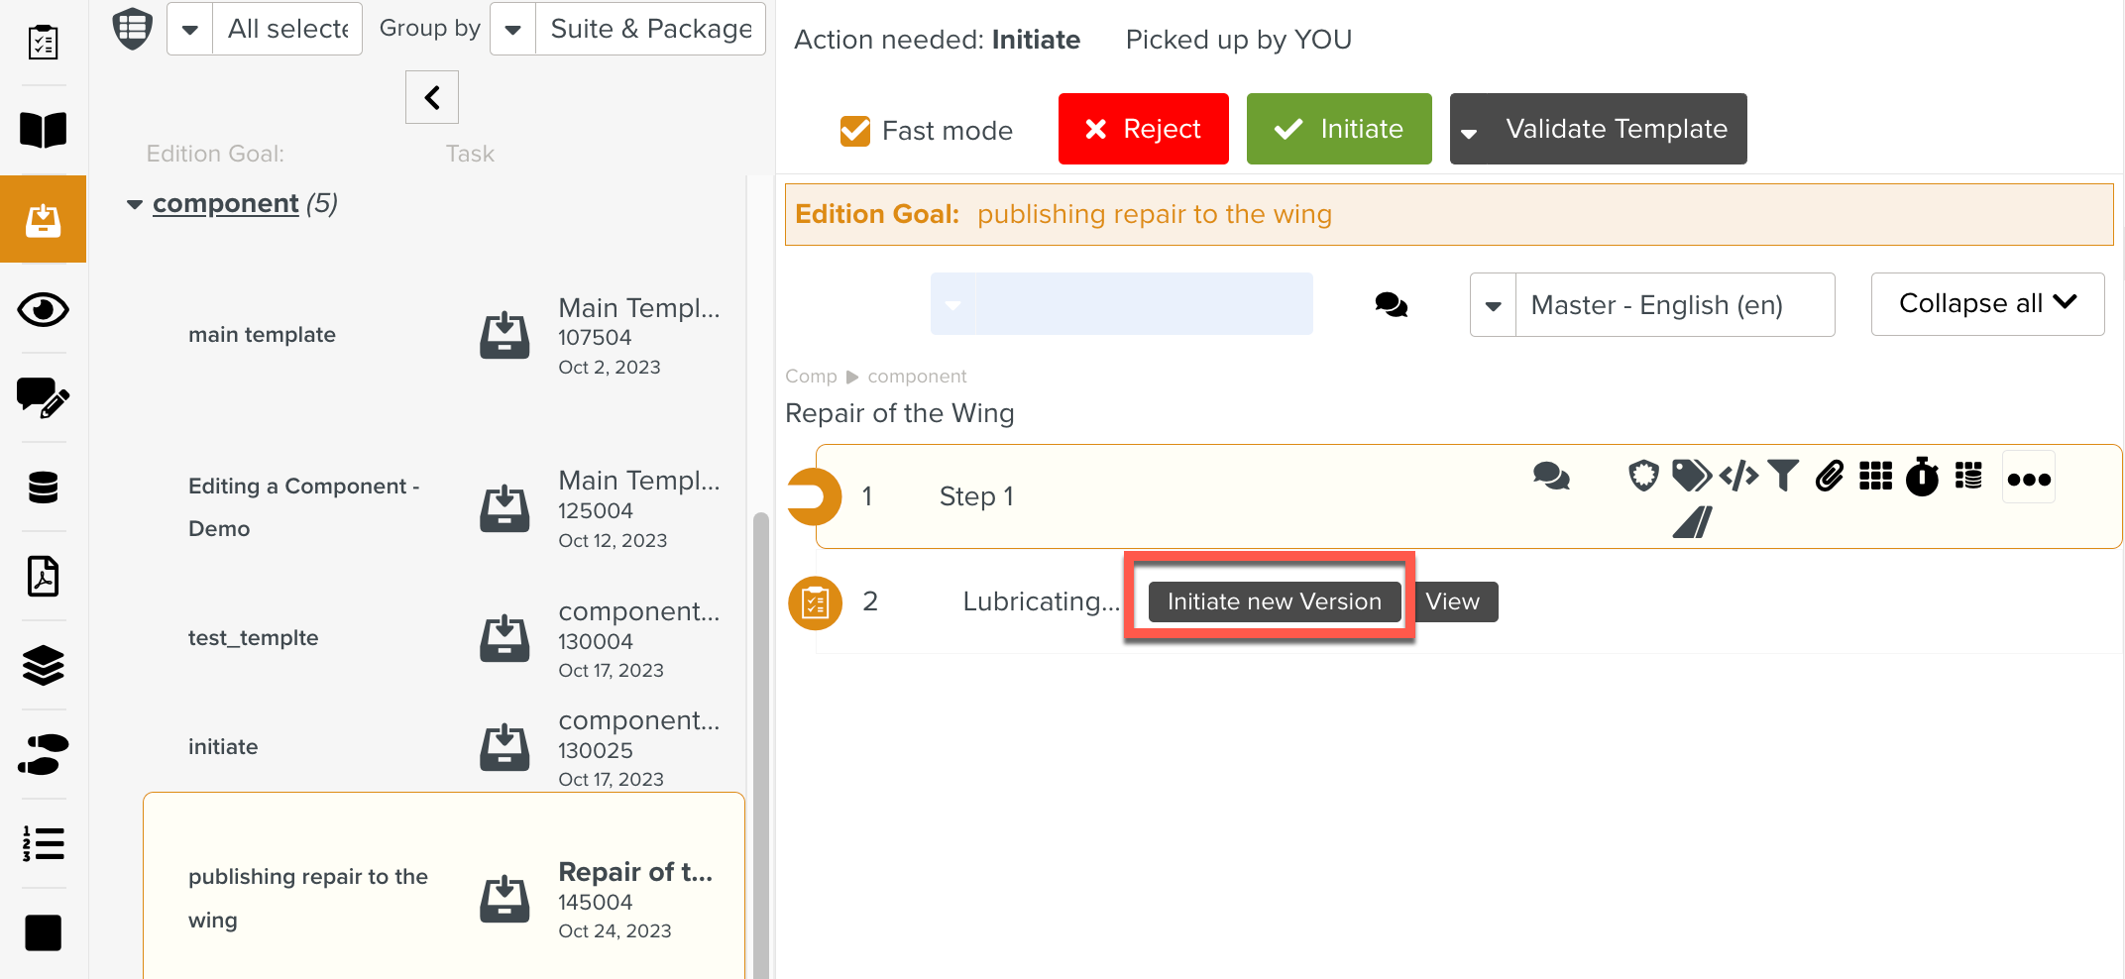
Task: Click the tag icon in Step 1 row
Action: click(1691, 477)
